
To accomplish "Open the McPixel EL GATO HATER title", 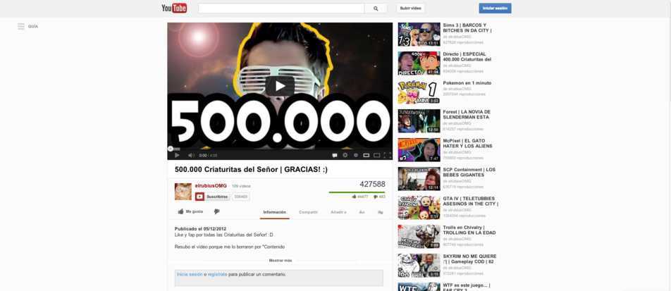I will pos(467,143).
